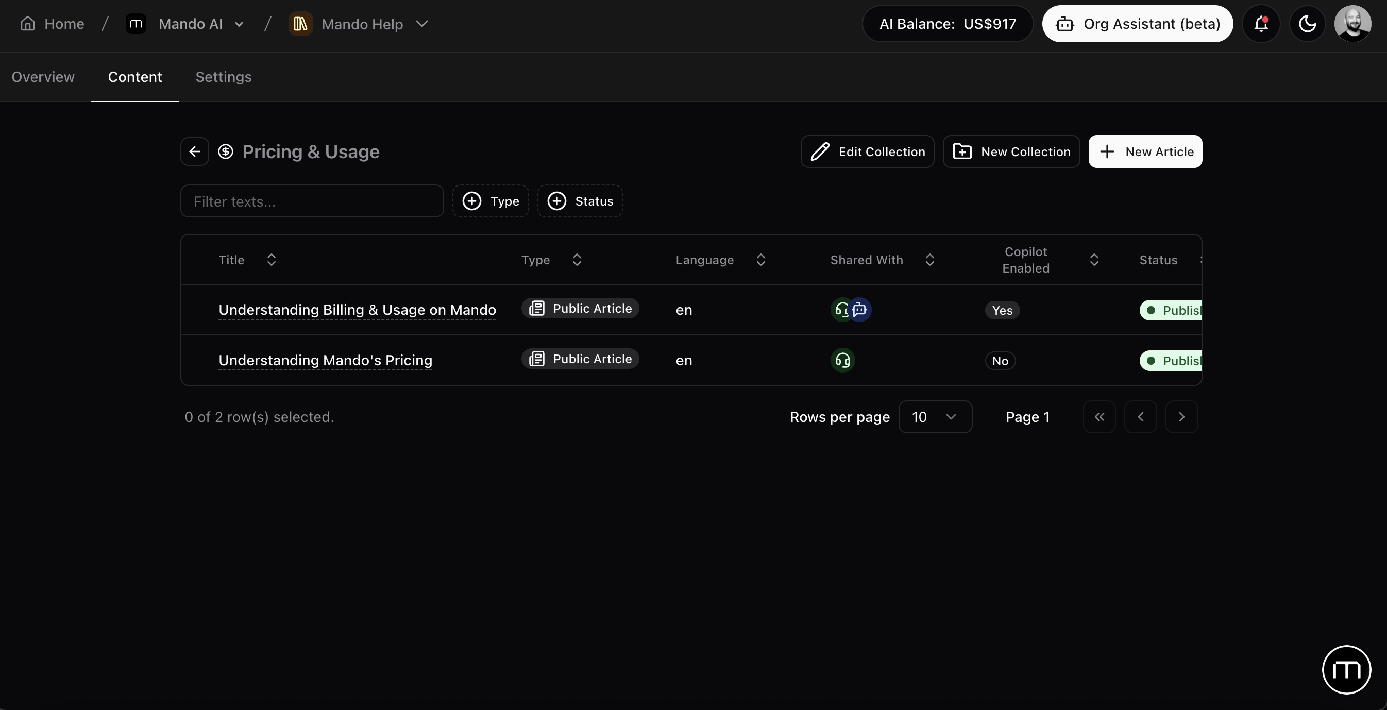The width and height of the screenshot is (1387, 710).
Task: Click Edit Collection button
Action: [x=867, y=151]
